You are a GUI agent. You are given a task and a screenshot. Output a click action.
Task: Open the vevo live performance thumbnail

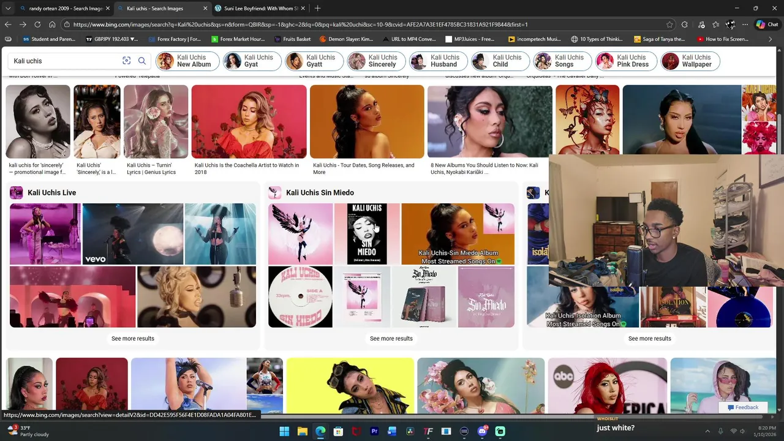click(x=133, y=234)
